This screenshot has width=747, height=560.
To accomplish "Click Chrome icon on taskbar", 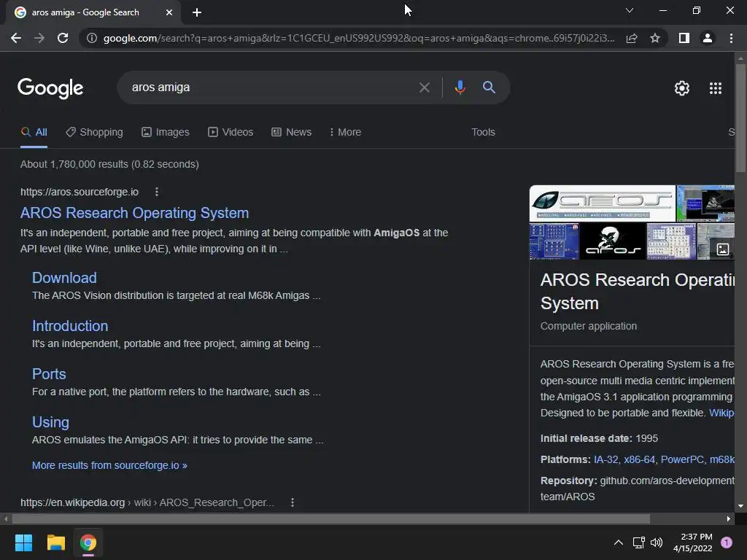I will 88,542.
